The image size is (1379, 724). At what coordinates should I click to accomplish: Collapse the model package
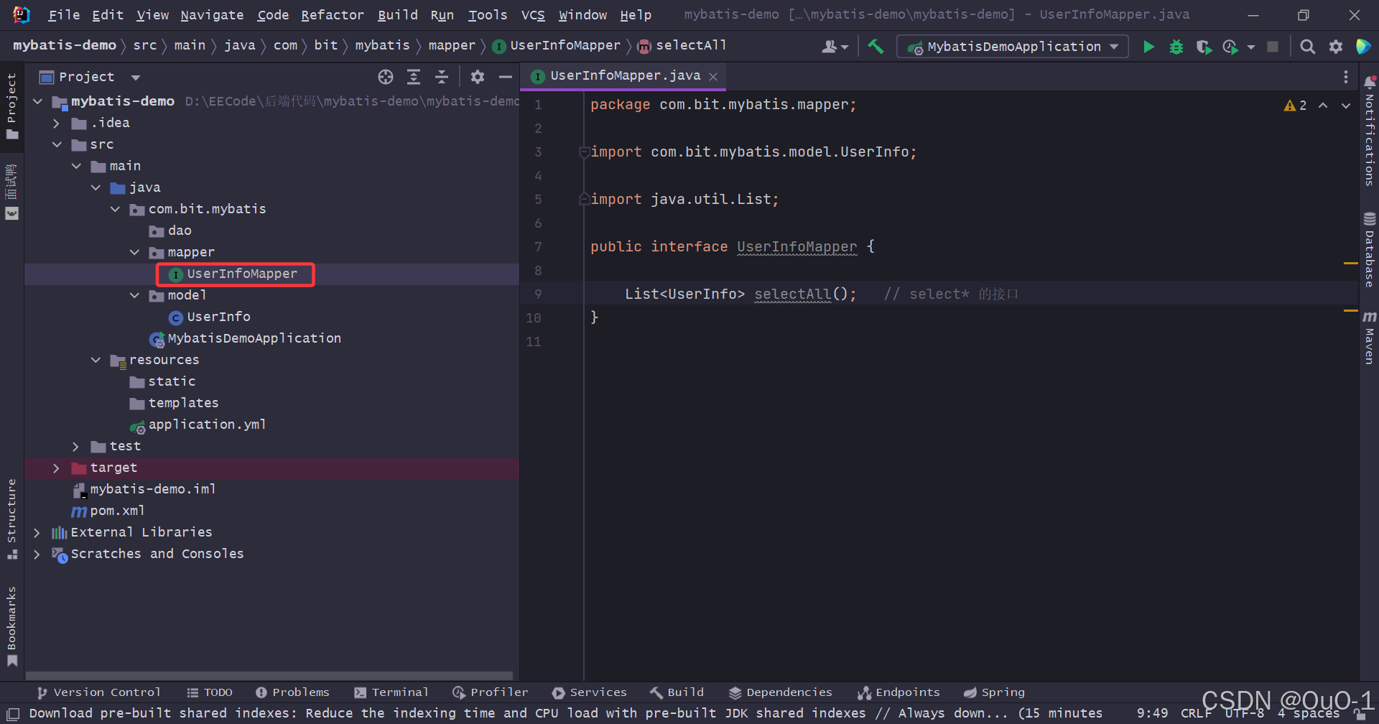[134, 296]
